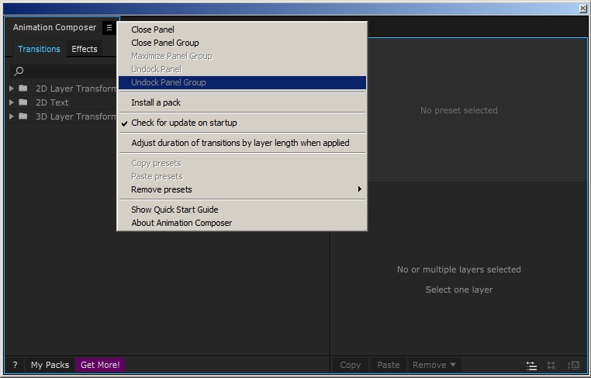Viewport: 591px width, 378px height.
Task: Select Install a pack
Action: pos(242,102)
